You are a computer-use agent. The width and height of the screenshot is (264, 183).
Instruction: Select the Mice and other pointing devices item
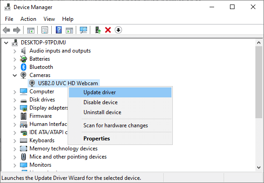[68, 157]
